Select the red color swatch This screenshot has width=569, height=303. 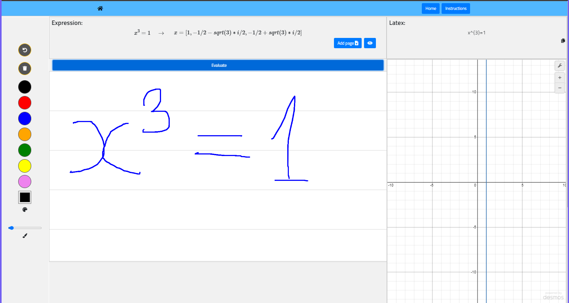(x=25, y=103)
